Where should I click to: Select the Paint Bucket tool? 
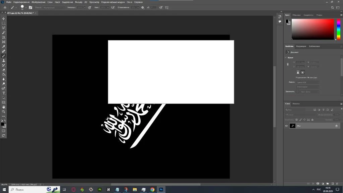(3, 75)
